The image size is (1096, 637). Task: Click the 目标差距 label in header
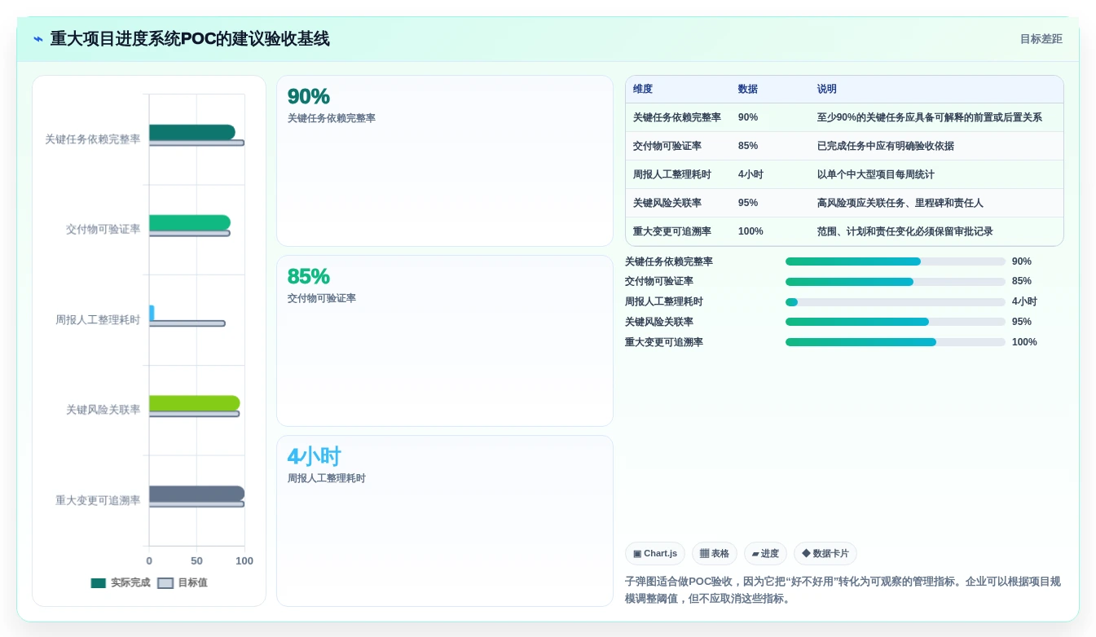click(1041, 39)
